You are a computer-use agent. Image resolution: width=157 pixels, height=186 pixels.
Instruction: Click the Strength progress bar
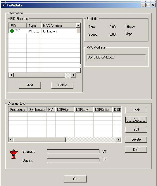point(73,151)
